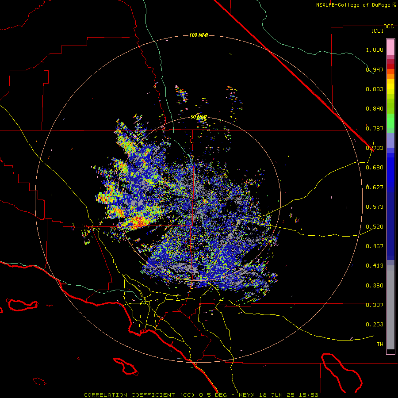Click the 0.413 scale value
The height and width of the screenshot is (398, 398).
point(375,266)
